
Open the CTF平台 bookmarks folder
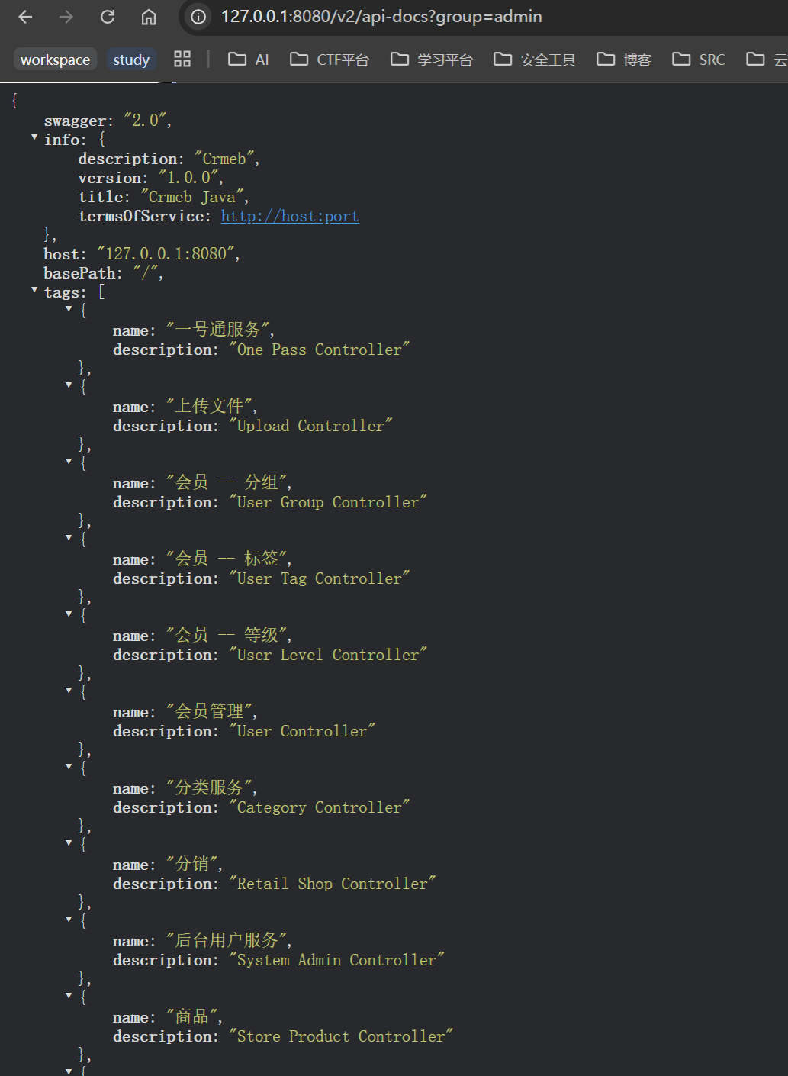330,60
